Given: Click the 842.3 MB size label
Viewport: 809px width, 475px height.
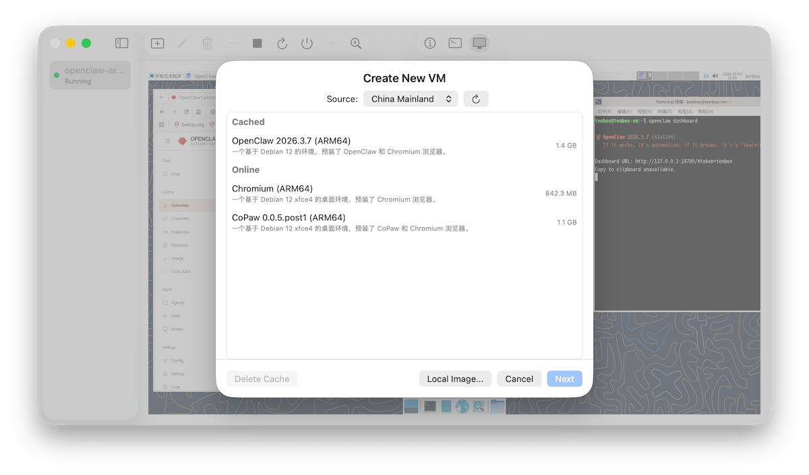Looking at the screenshot, I should point(561,193).
